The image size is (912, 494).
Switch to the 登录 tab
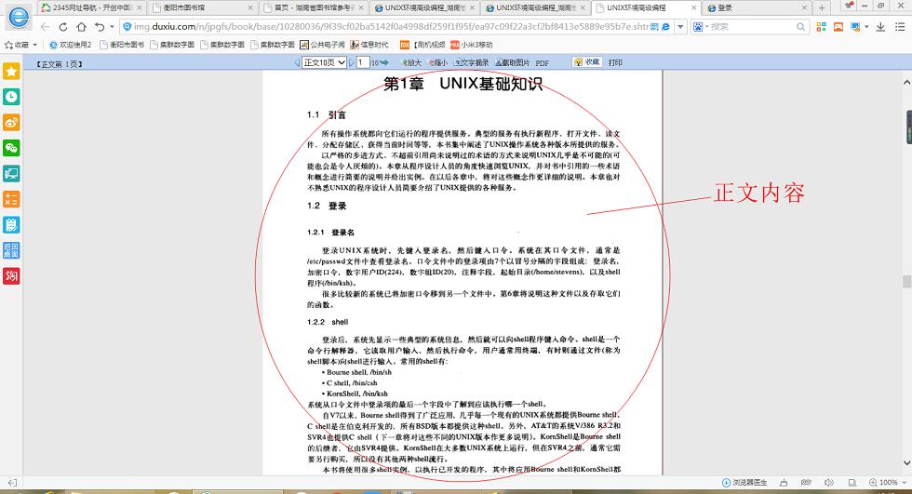click(757, 7)
